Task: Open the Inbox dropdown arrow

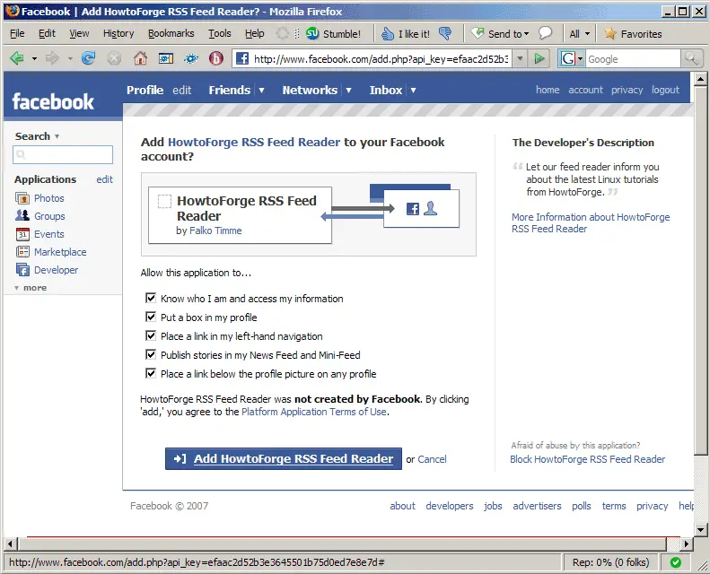Action: pos(413,90)
